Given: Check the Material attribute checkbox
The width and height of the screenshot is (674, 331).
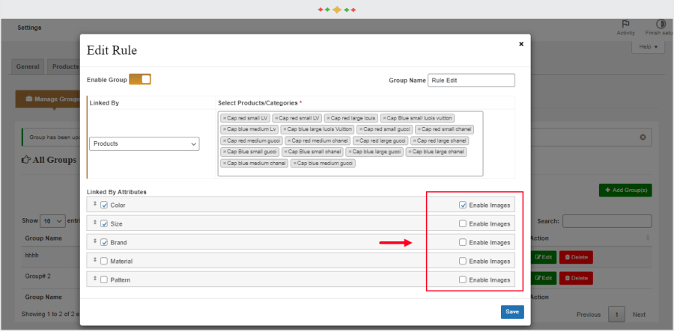Looking at the screenshot, I should (104, 261).
